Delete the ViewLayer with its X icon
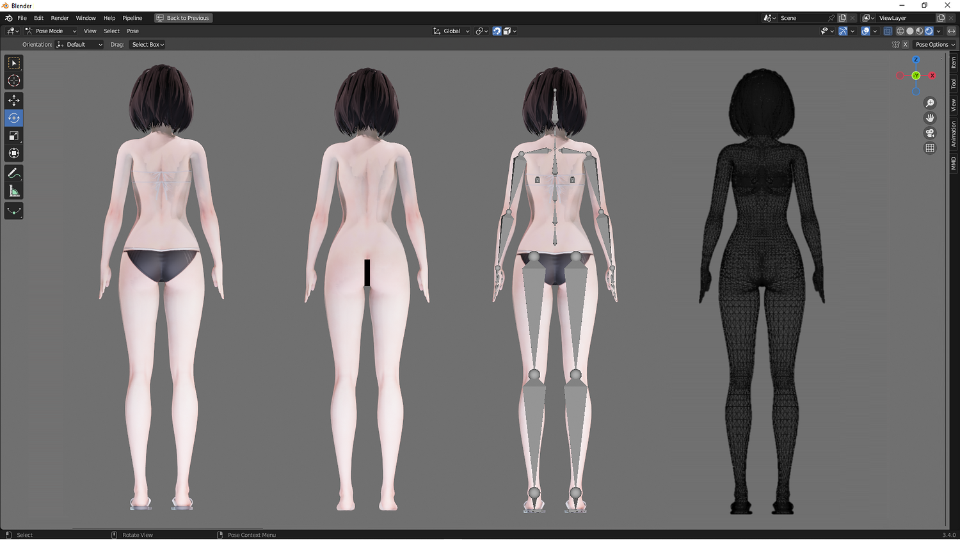The image size is (960, 540). (951, 18)
